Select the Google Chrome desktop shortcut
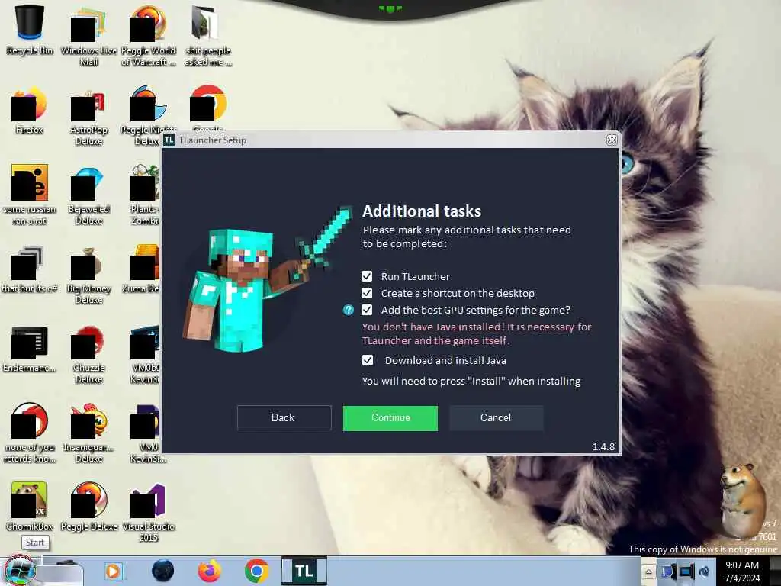781x586 pixels. (207, 107)
